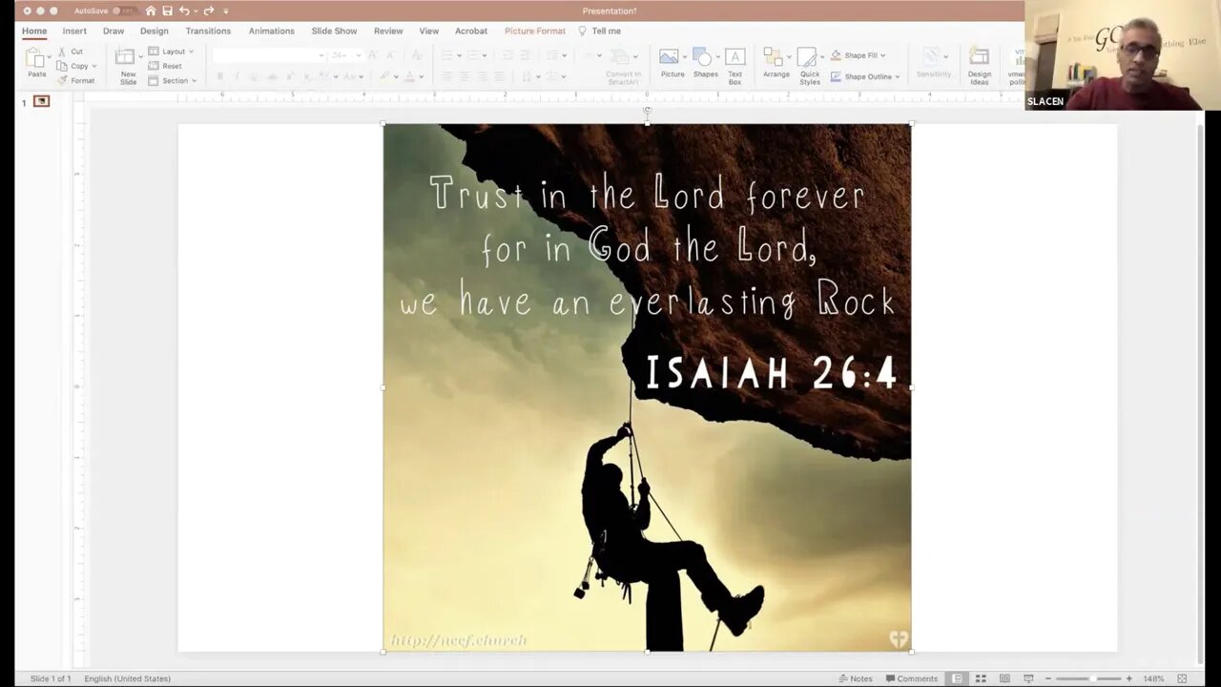This screenshot has width=1221, height=687.
Task: Click the bullets list icon
Action: [x=447, y=55]
